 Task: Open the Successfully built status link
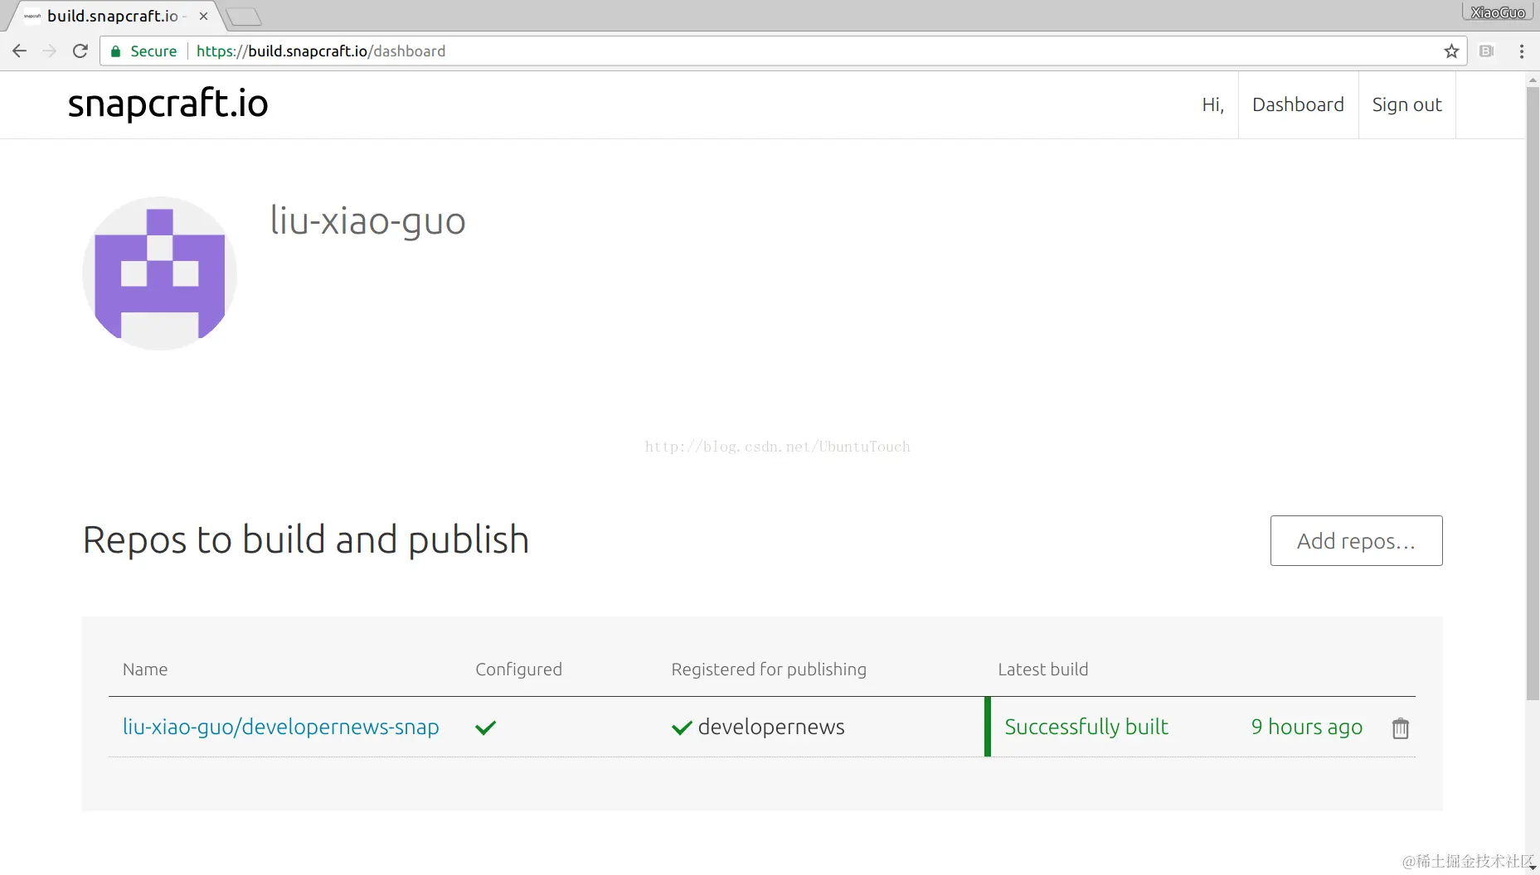tap(1086, 727)
